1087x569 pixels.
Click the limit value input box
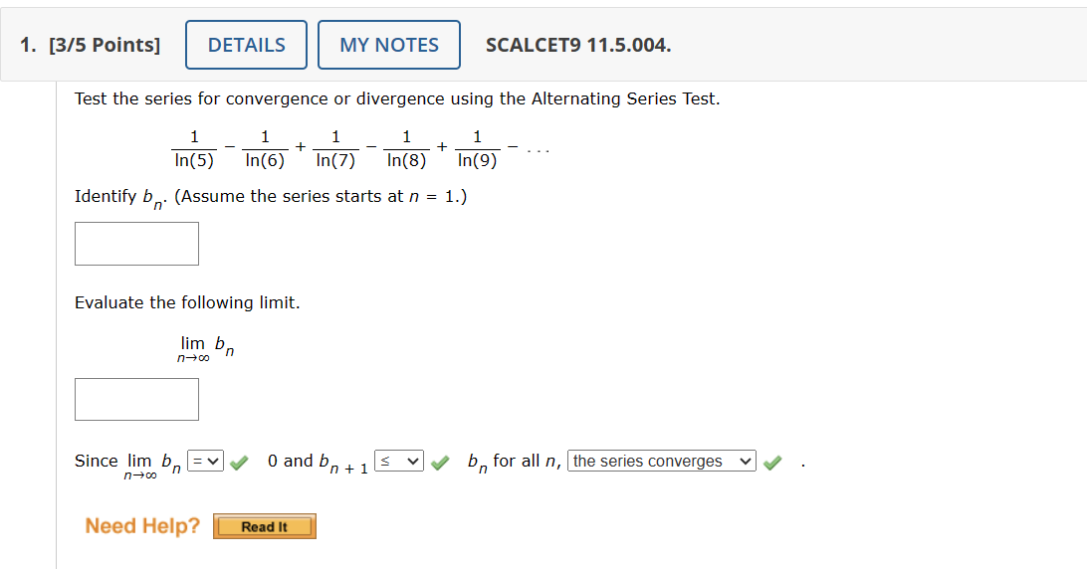click(136, 399)
